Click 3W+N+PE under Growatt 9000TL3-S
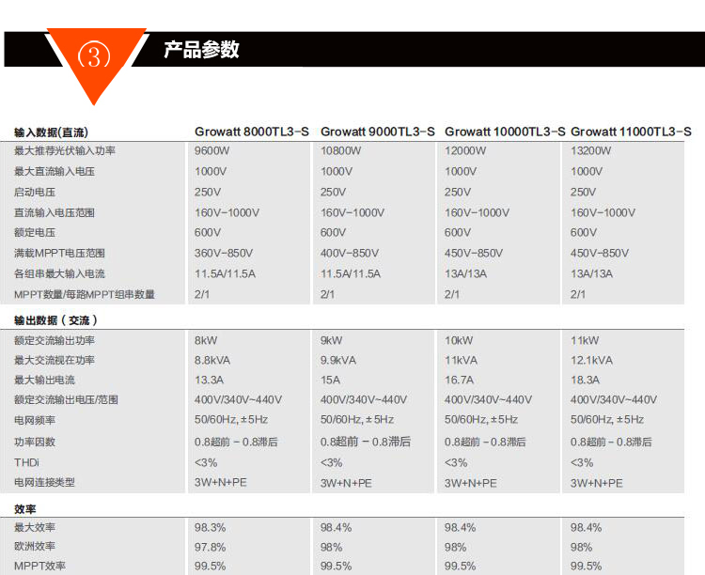Viewport: 705px width, 575px height. point(346,483)
